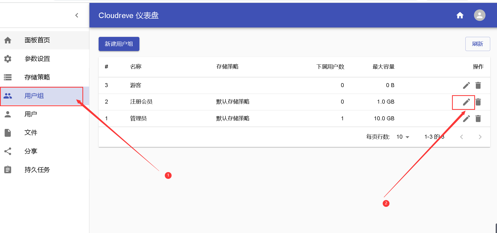
Task: Click the 用户组 people icon
Action: point(8,96)
